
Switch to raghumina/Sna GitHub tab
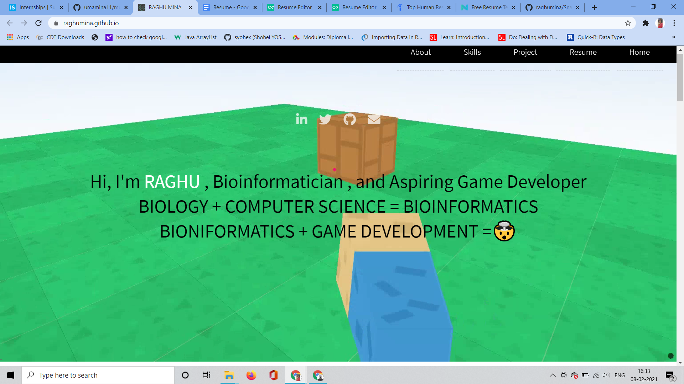tap(552, 7)
